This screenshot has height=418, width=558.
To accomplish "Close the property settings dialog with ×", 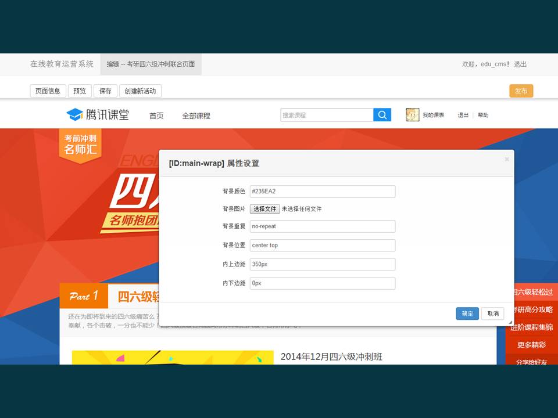I will [507, 159].
